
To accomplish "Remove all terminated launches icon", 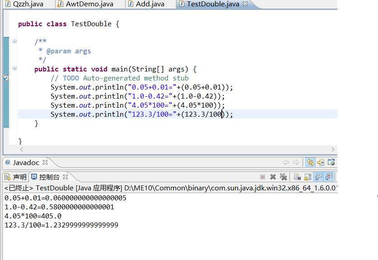I will click(x=283, y=177).
